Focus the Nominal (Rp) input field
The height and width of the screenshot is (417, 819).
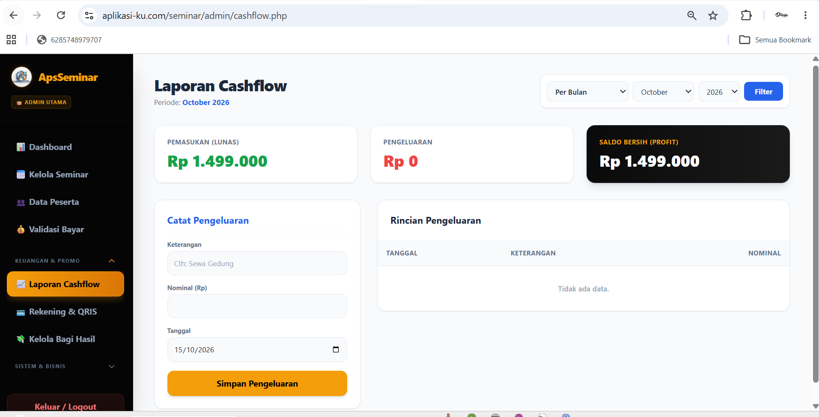(x=257, y=306)
